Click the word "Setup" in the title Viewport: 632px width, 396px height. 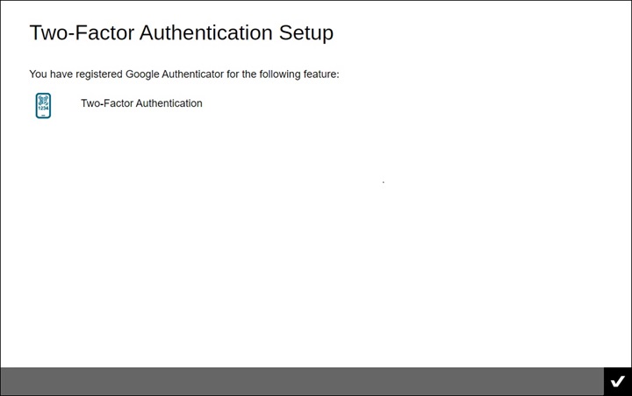(x=305, y=33)
